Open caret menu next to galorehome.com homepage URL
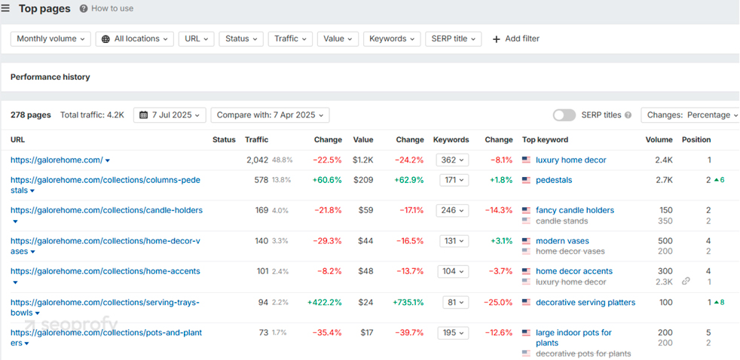 108,161
